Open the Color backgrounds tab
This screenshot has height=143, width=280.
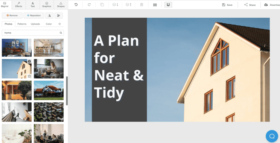click(x=49, y=24)
